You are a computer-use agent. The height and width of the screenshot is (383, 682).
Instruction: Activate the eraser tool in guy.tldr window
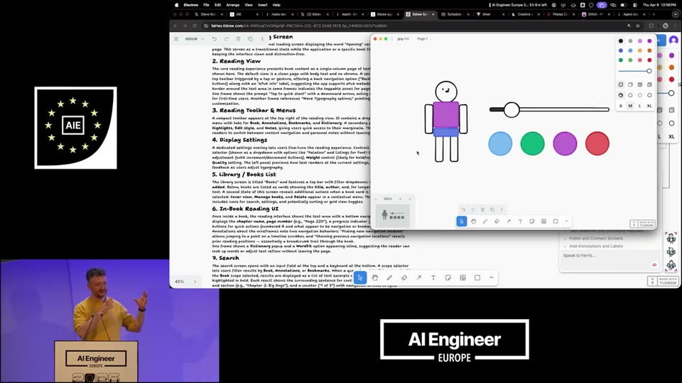pos(497,221)
